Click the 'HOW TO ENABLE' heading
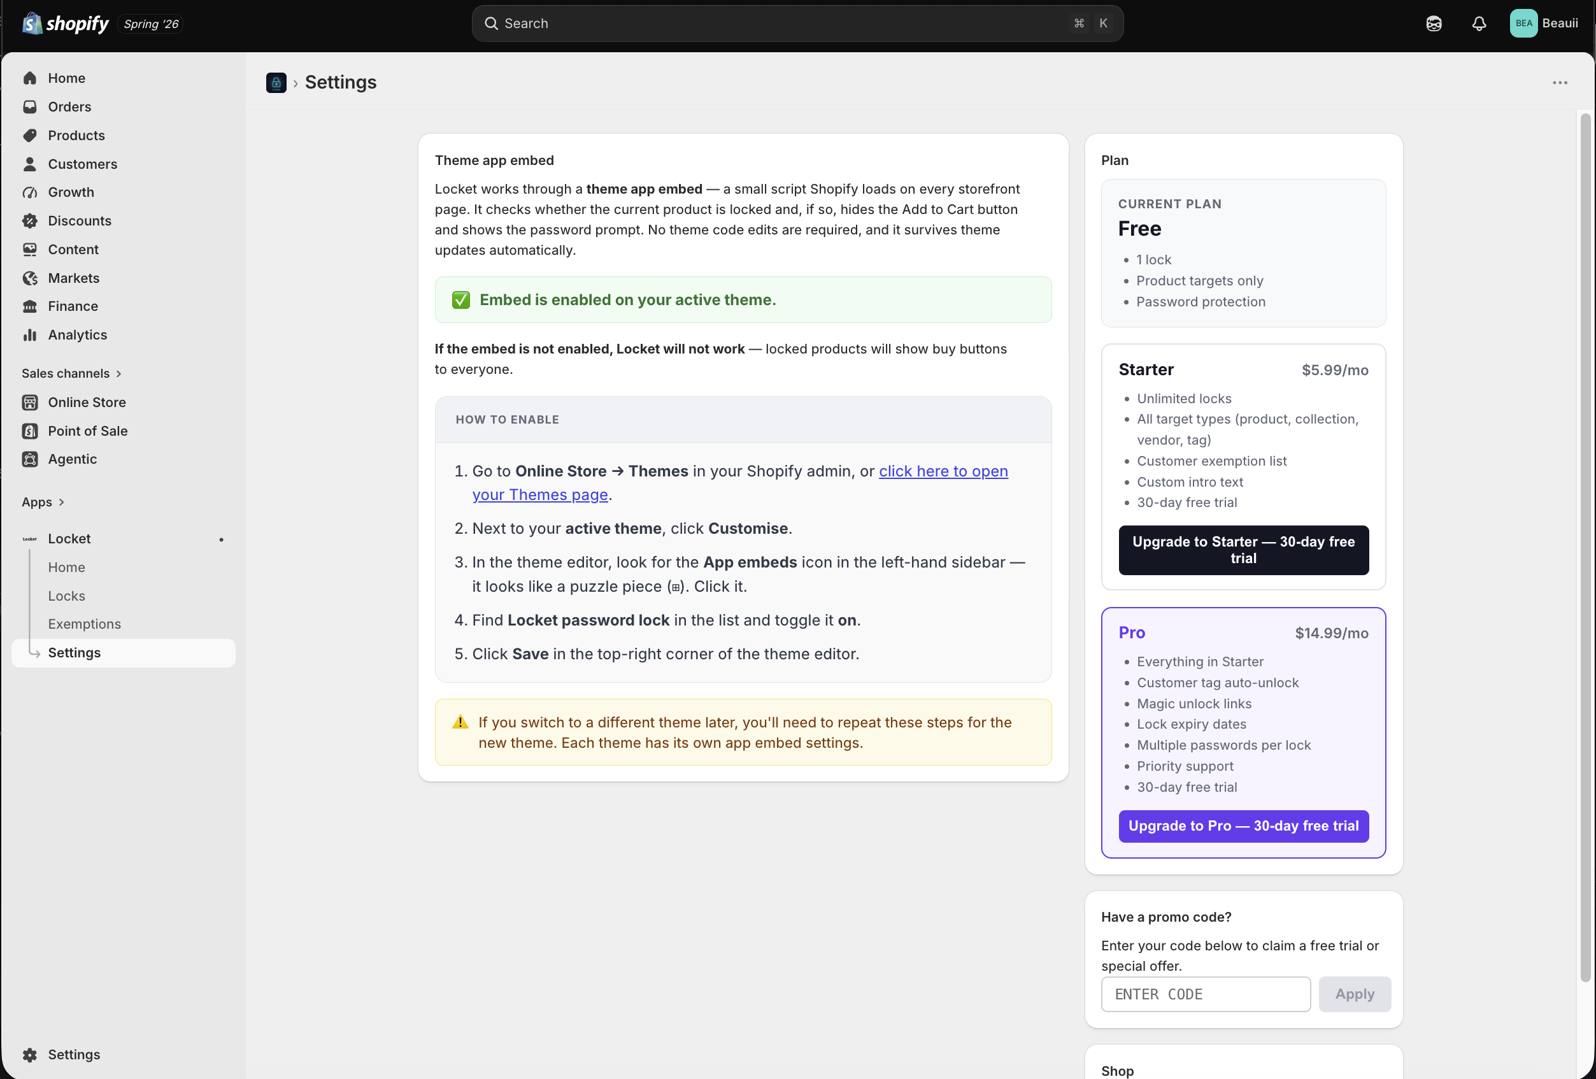1596x1079 pixels. point(508,420)
